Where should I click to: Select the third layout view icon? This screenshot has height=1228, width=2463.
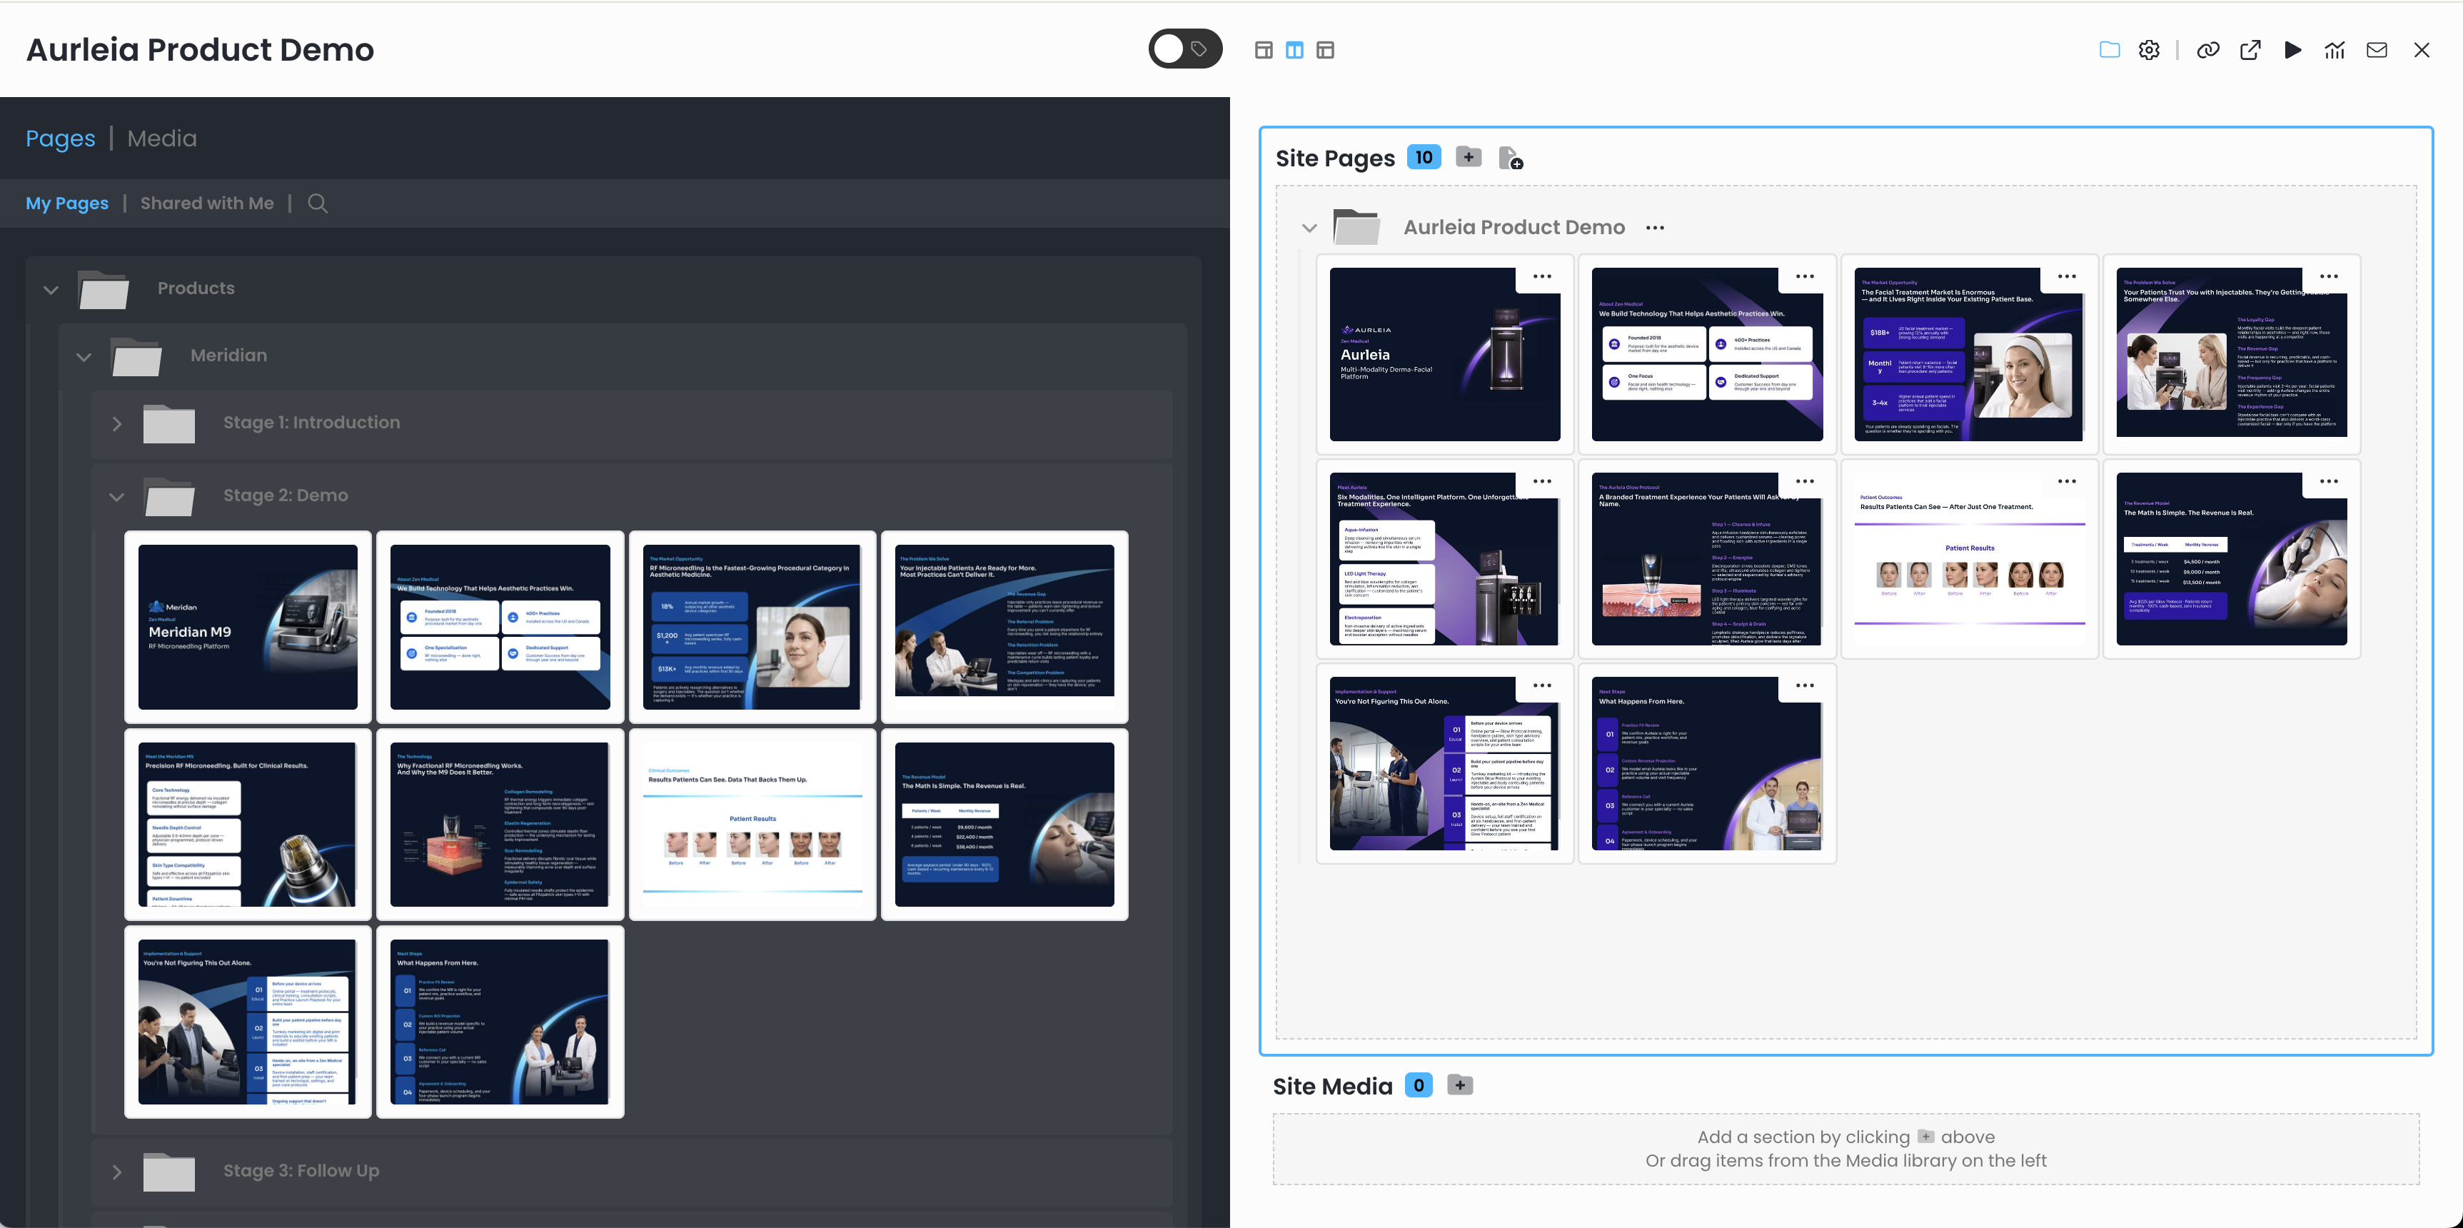(1324, 50)
